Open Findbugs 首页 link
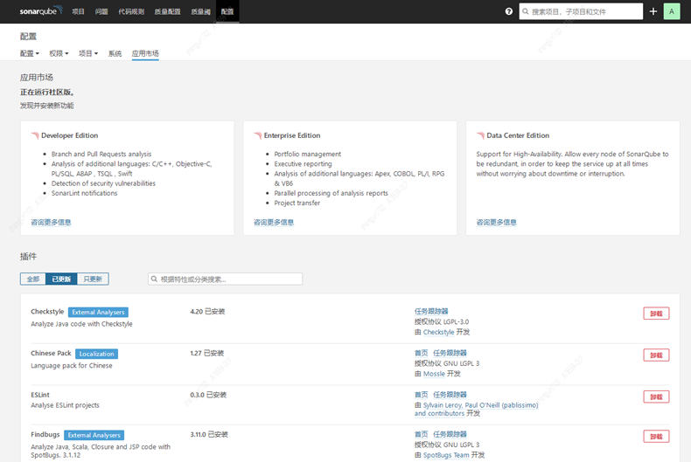 (x=421, y=434)
